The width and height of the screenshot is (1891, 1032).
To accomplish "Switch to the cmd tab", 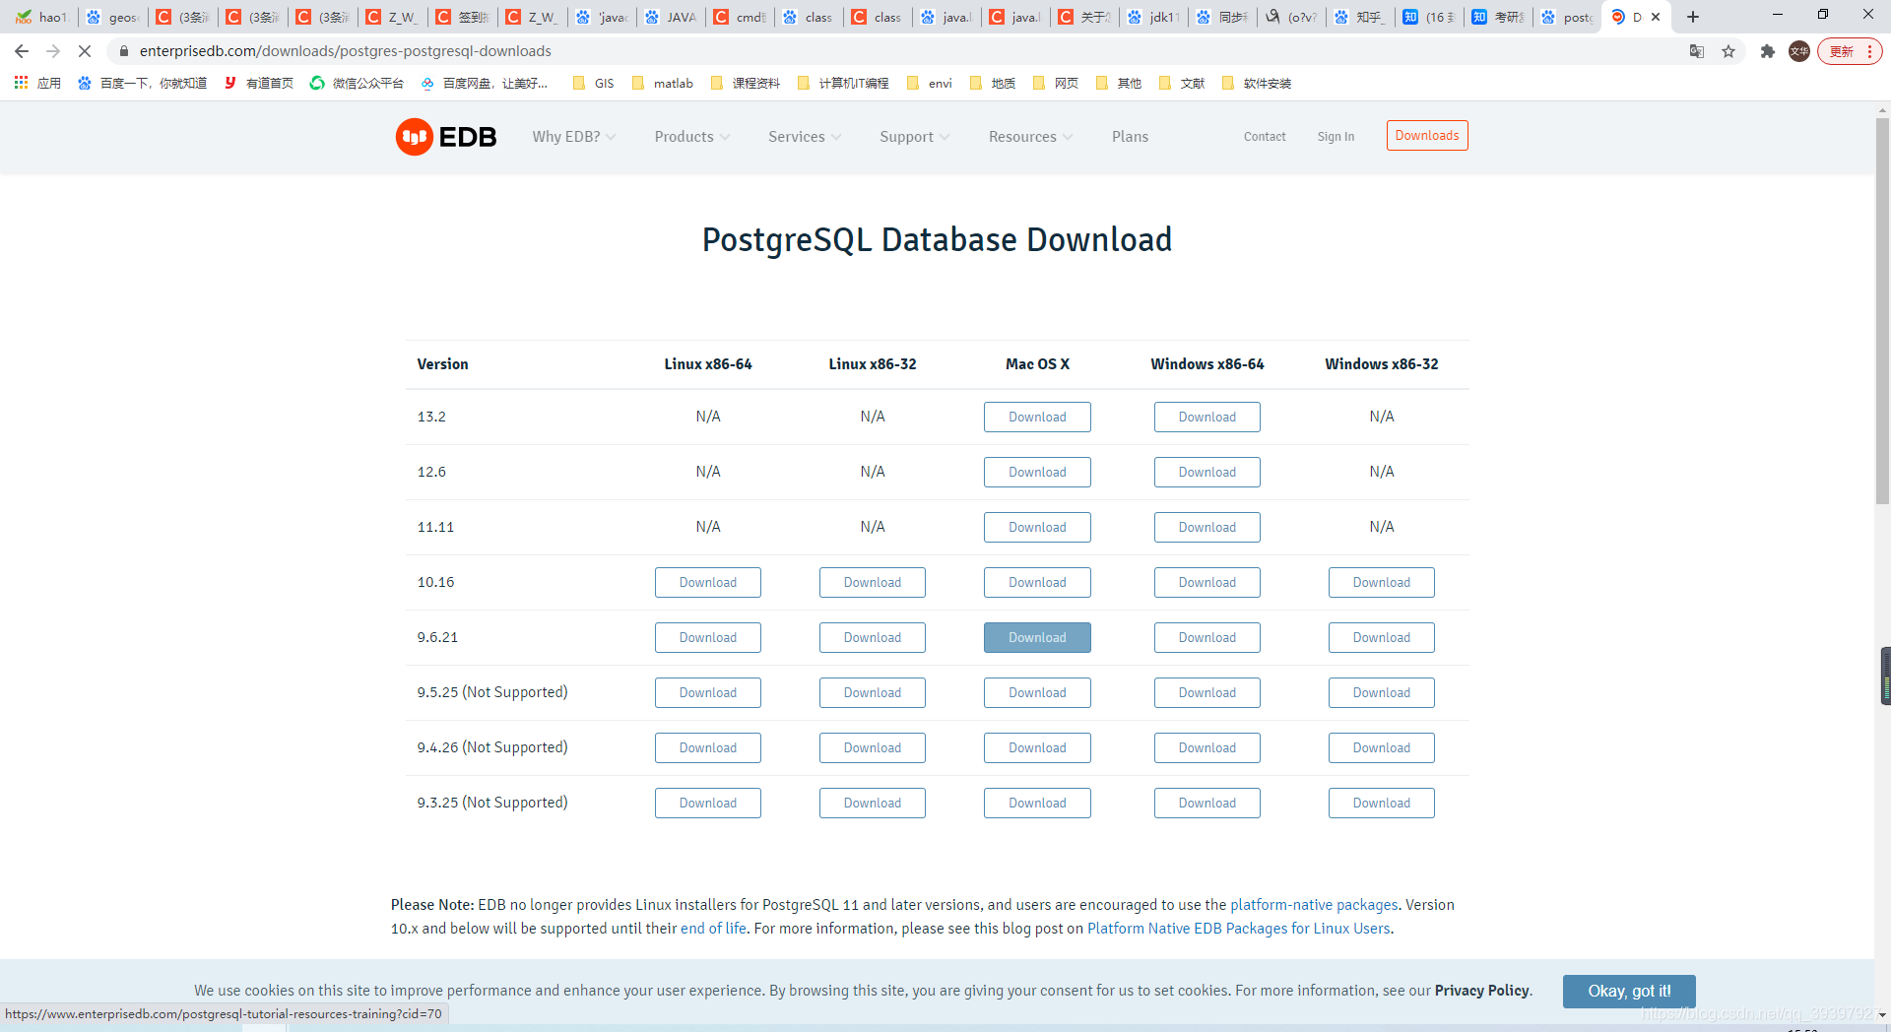I will tap(741, 17).
